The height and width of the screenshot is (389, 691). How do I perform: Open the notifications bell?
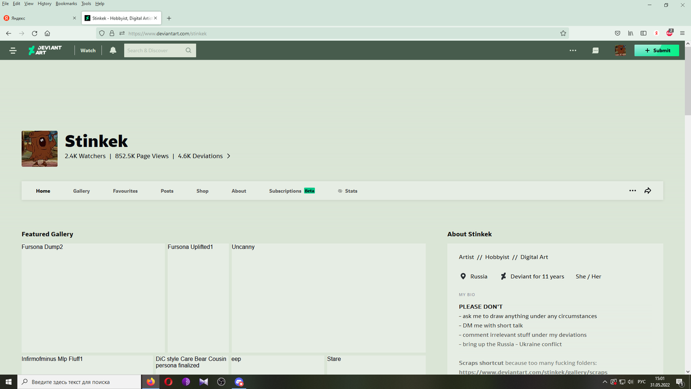point(113,50)
